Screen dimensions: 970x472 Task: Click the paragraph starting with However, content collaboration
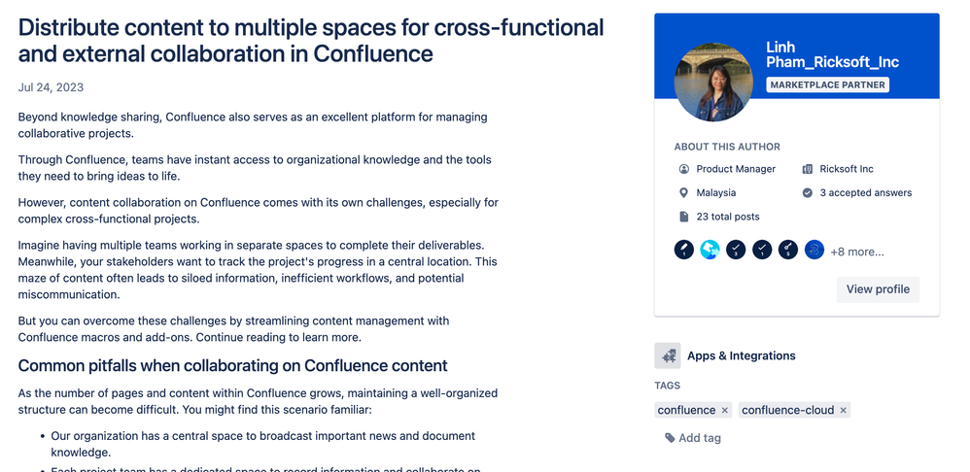tap(258, 211)
